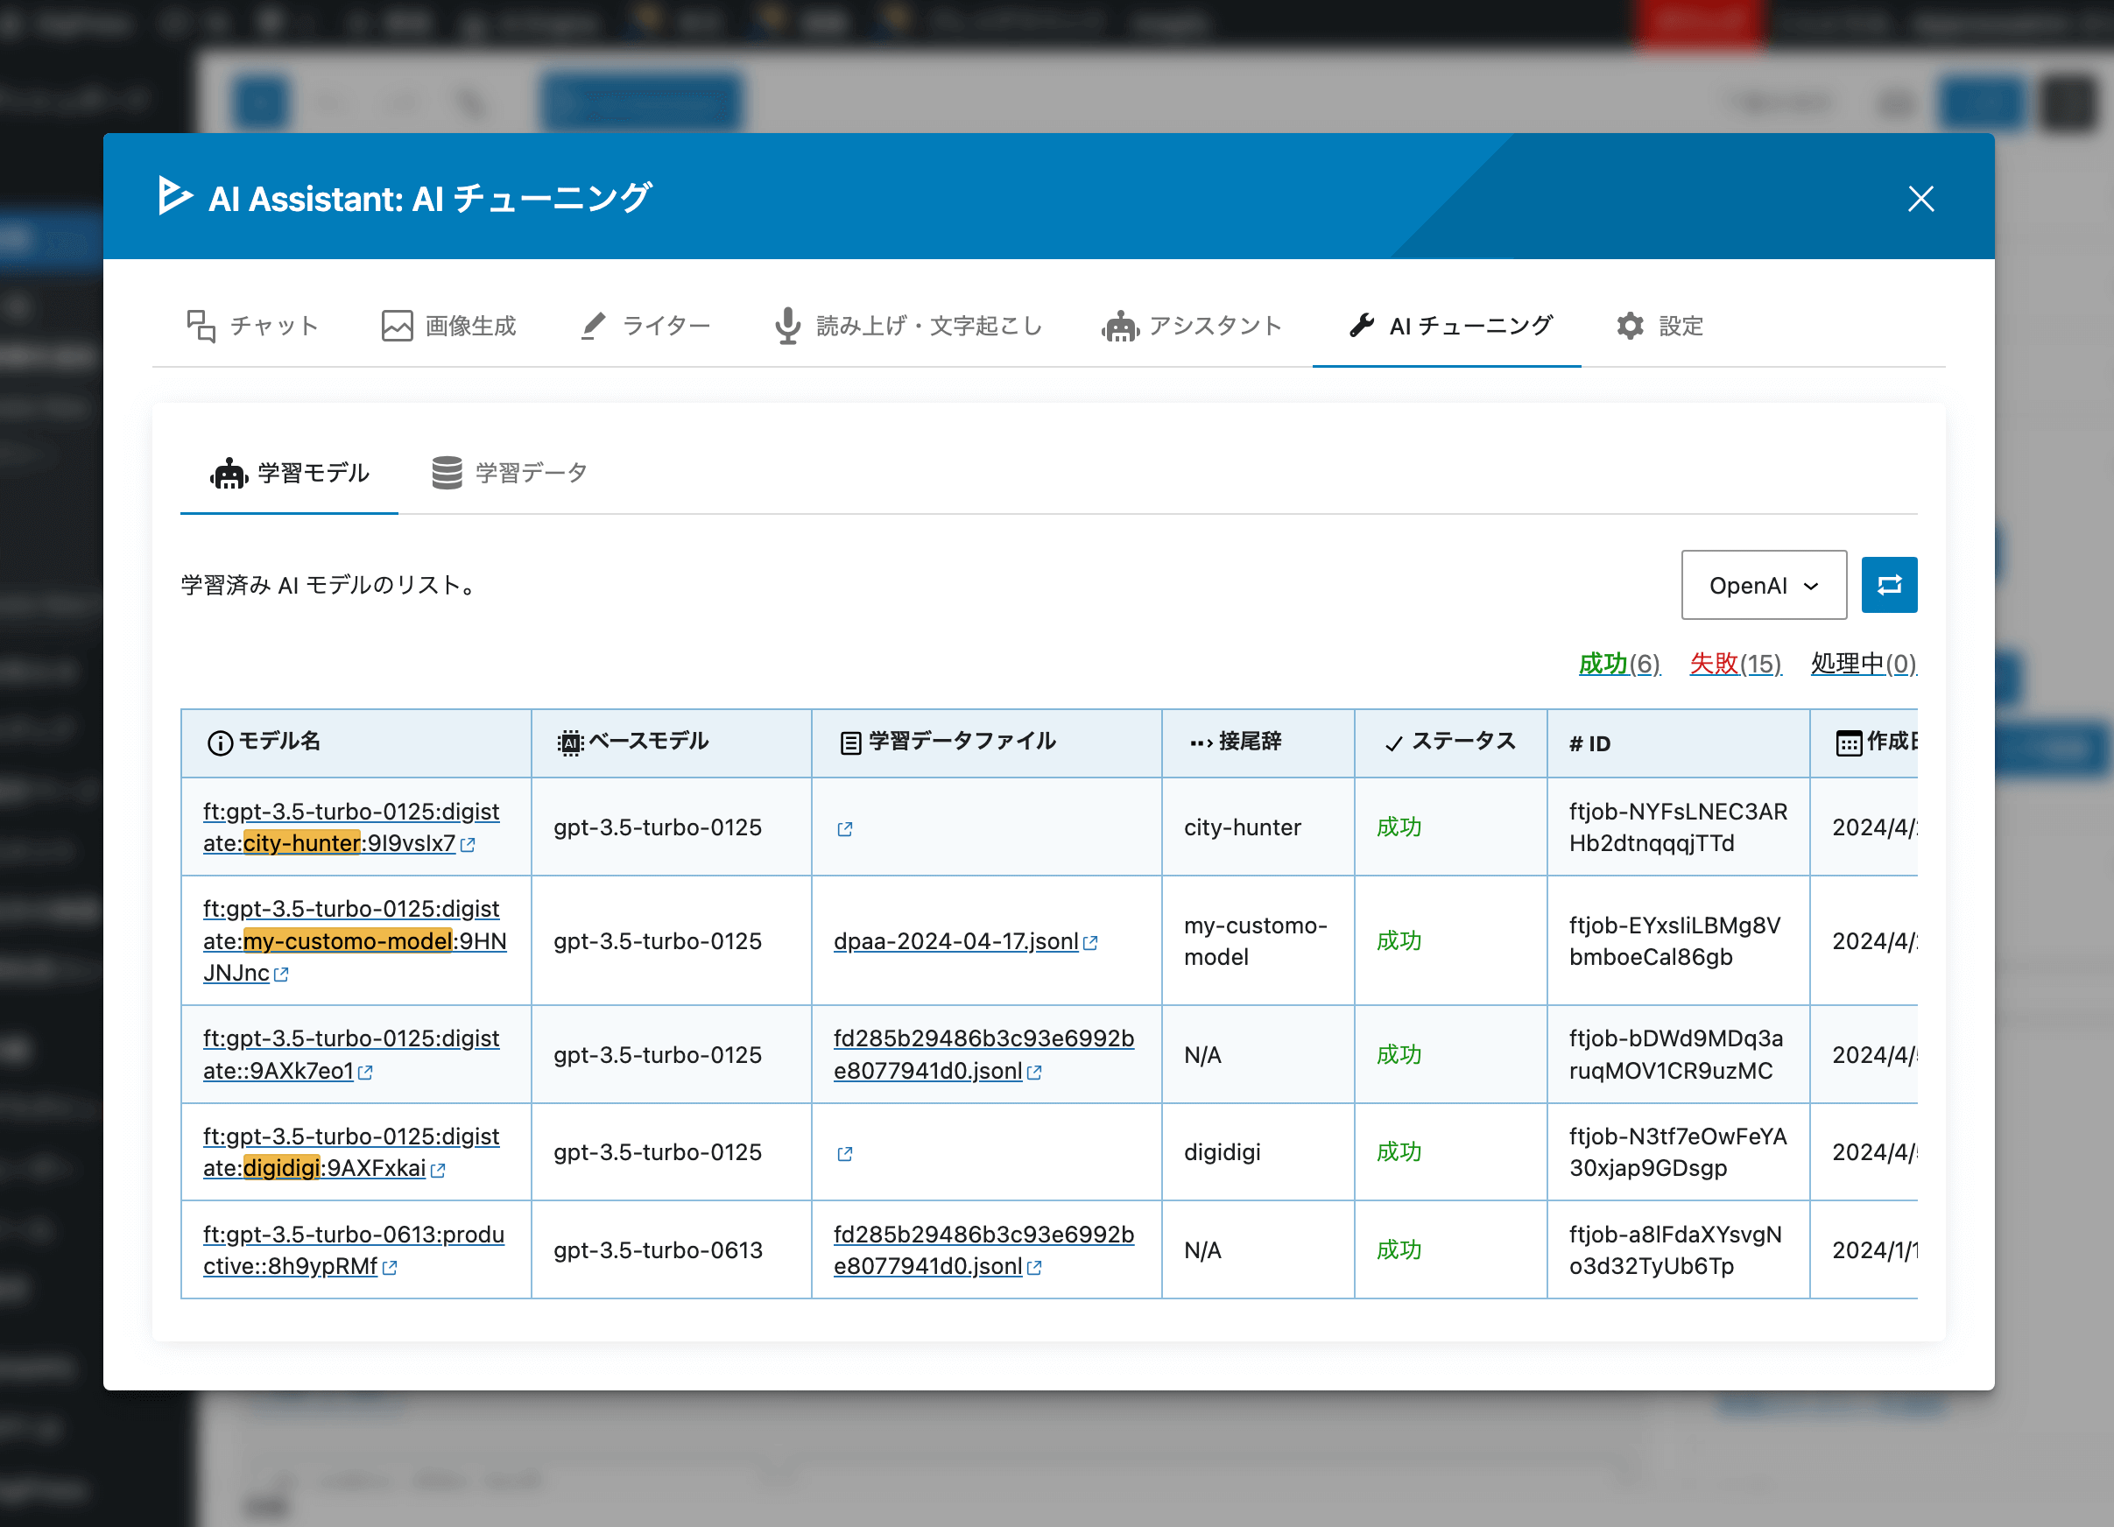
Task: Click the database icon on 学習データ sub-tab
Action: (447, 474)
